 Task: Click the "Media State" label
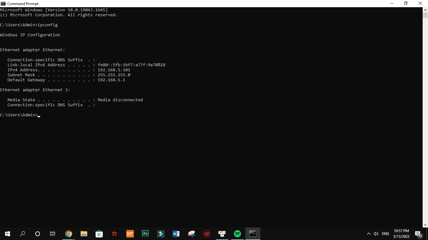point(21,100)
